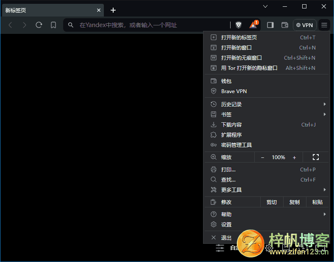Image resolution: width=334 pixels, height=262 pixels.
Task: Click the 修改 clipboard icon
Action: click(214, 202)
